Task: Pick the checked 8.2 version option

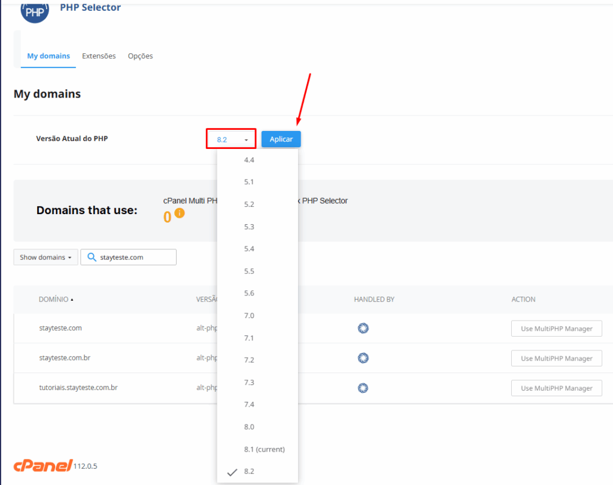Action: point(249,472)
